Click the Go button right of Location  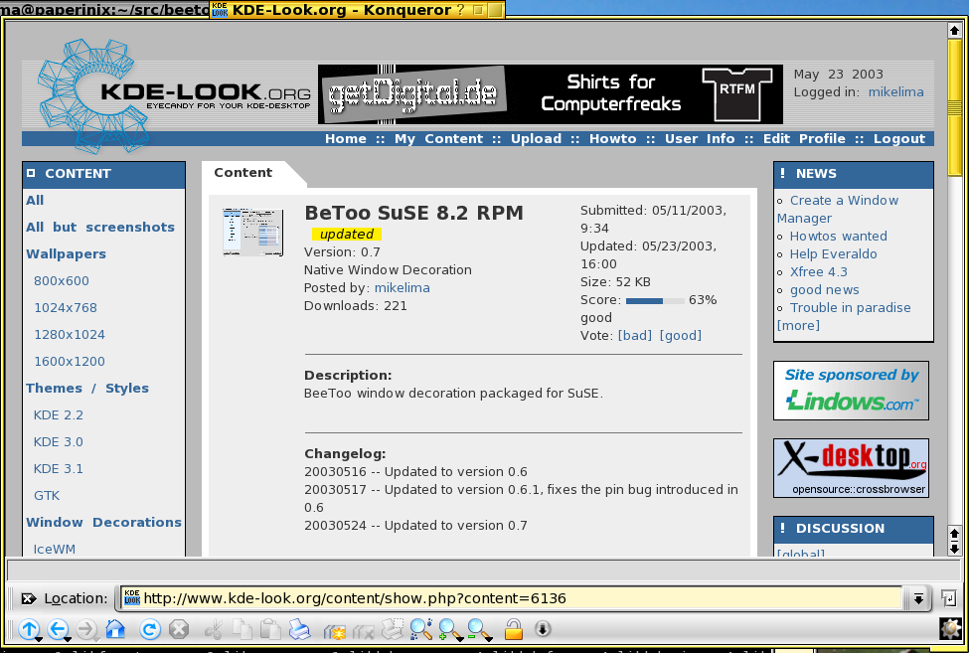948,598
